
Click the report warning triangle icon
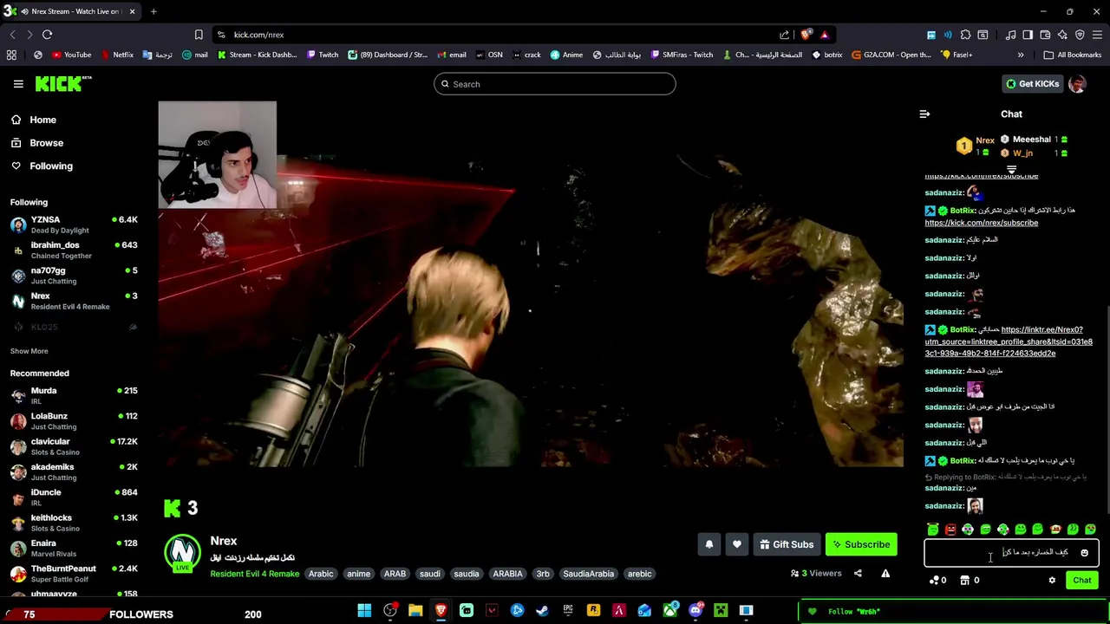click(x=885, y=573)
